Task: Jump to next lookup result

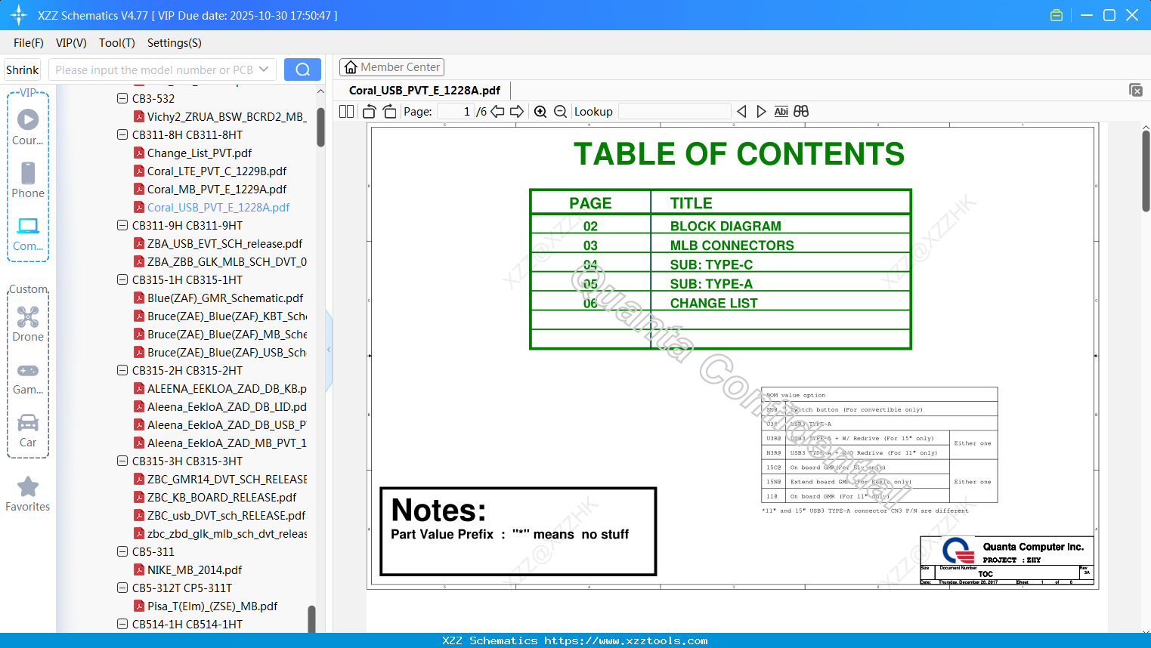Action: point(761,112)
